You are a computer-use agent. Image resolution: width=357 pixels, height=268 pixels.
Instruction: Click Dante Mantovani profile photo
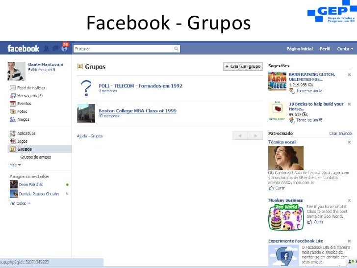click(16, 71)
